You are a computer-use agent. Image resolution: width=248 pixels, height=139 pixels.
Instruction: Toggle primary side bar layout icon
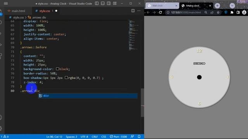(96, 3)
